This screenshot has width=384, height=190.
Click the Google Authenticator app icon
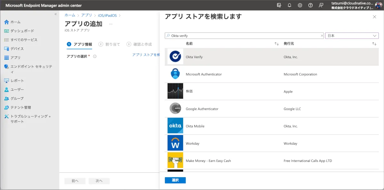[x=175, y=109]
